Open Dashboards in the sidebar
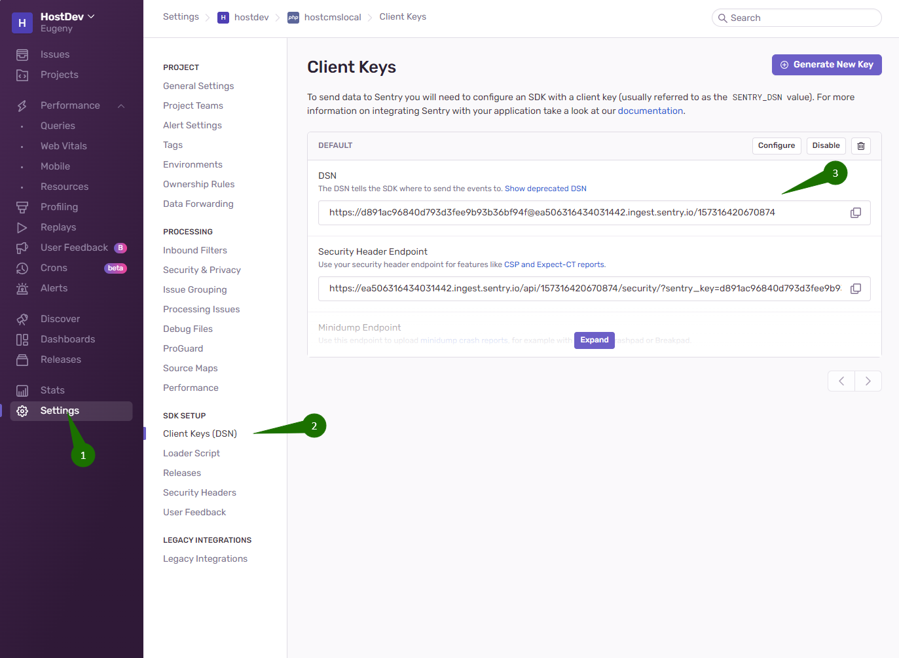899x658 pixels. point(67,339)
